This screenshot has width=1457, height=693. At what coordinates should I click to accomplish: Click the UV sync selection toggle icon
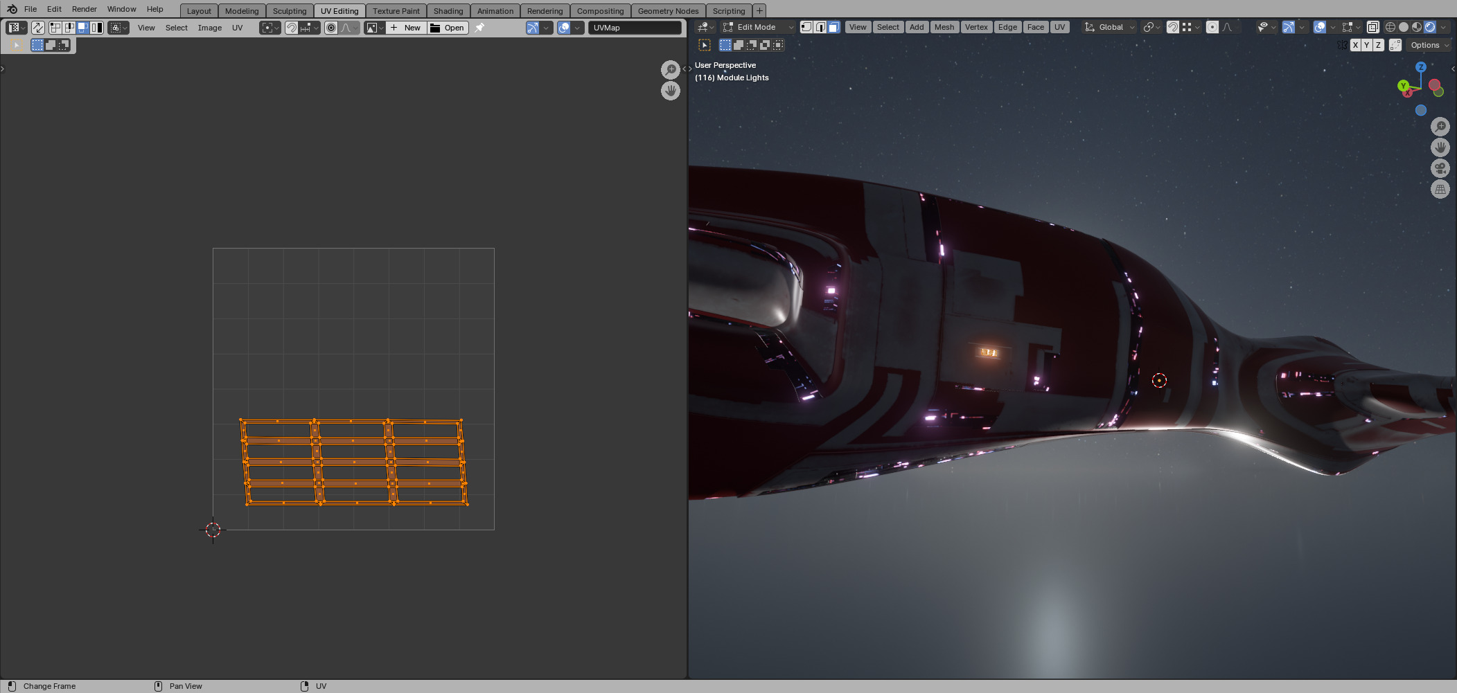tap(38, 28)
